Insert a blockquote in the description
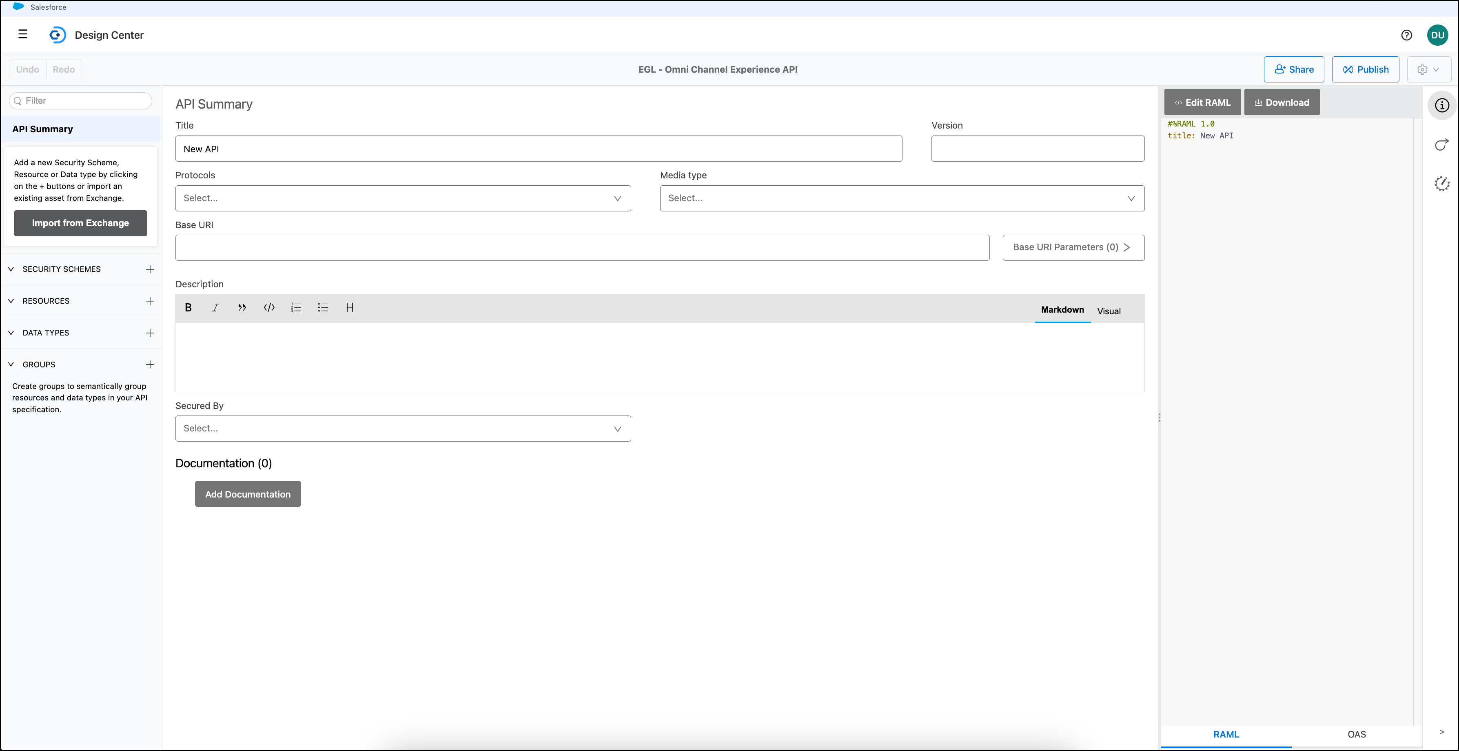Screen dimensions: 1459x751 [242, 307]
